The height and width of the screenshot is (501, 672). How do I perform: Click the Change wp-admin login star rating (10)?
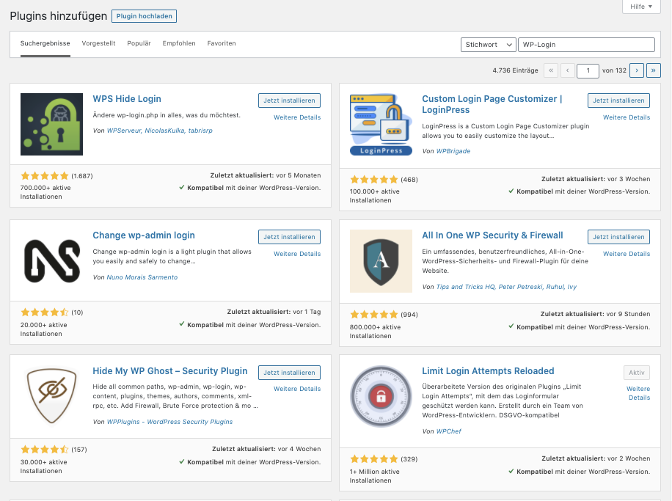(45, 312)
